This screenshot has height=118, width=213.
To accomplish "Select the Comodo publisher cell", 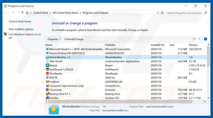I will coord(110,90).
